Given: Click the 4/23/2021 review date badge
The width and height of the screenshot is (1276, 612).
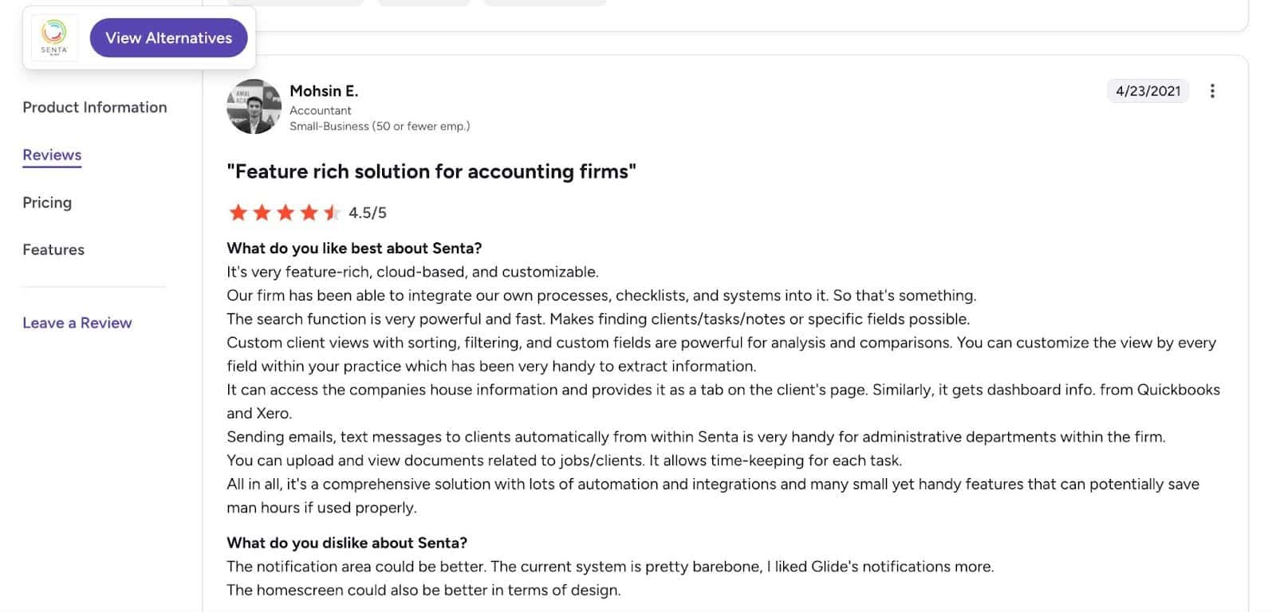Looking at the screenshot, I should click(1148, 91).
